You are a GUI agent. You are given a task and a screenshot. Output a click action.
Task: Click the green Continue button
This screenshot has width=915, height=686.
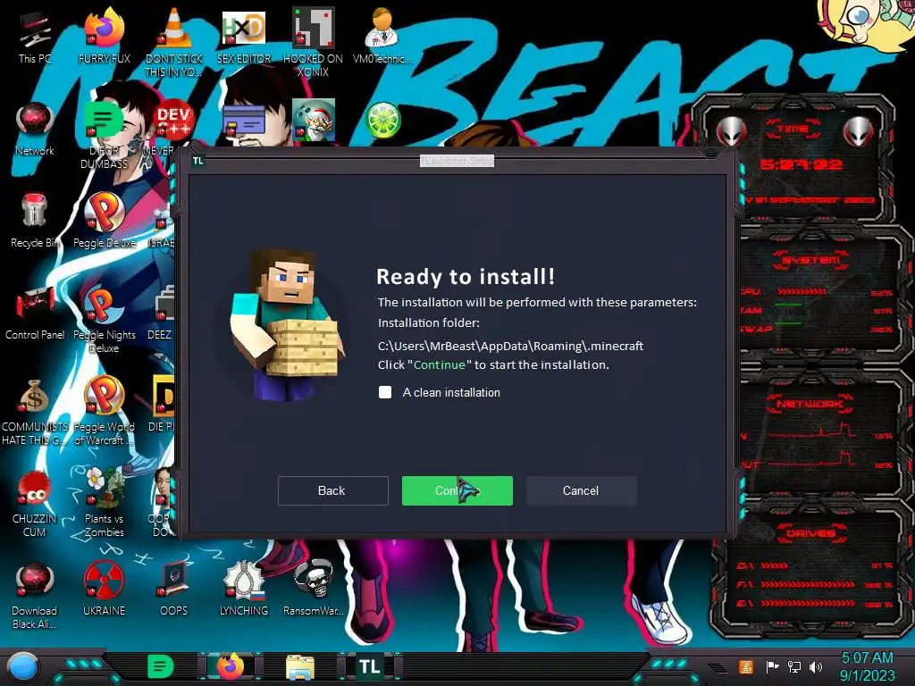(x=457, y=490)
